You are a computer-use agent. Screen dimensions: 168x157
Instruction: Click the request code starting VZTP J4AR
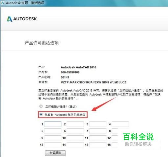[94, 82]
